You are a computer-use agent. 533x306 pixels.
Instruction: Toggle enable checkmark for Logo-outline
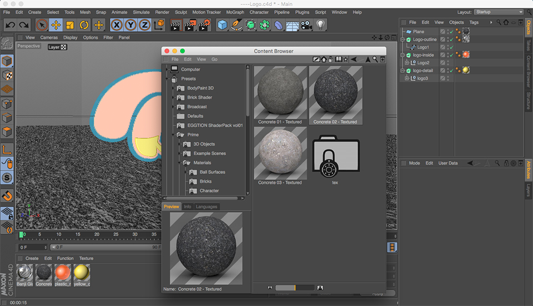pos(452,39)
